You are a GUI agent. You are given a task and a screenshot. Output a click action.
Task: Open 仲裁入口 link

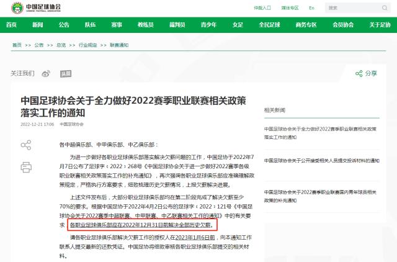pos(262,8)
